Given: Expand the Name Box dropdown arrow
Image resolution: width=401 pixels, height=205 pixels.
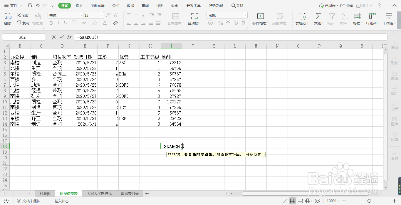Looking at the screenshot, I should (44, 37).
